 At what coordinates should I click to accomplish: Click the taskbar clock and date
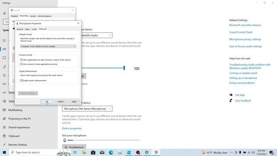[261, 152]
